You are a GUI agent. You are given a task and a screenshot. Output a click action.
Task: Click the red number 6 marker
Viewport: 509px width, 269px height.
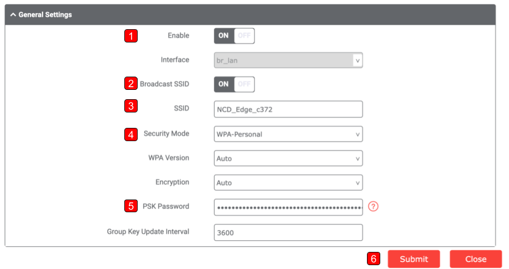(x=373, y=259)
